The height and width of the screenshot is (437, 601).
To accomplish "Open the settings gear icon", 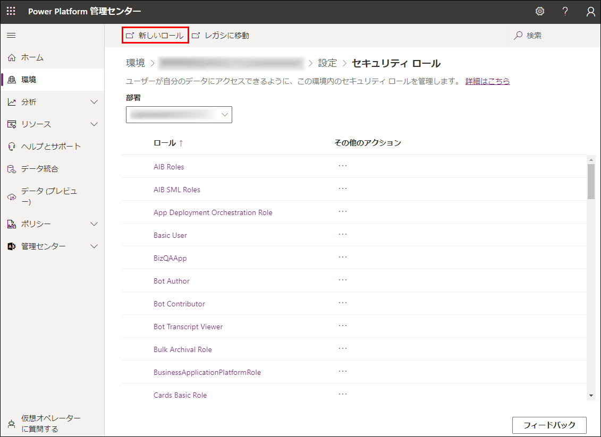I will pyautogui.click(x=540, y=11).
